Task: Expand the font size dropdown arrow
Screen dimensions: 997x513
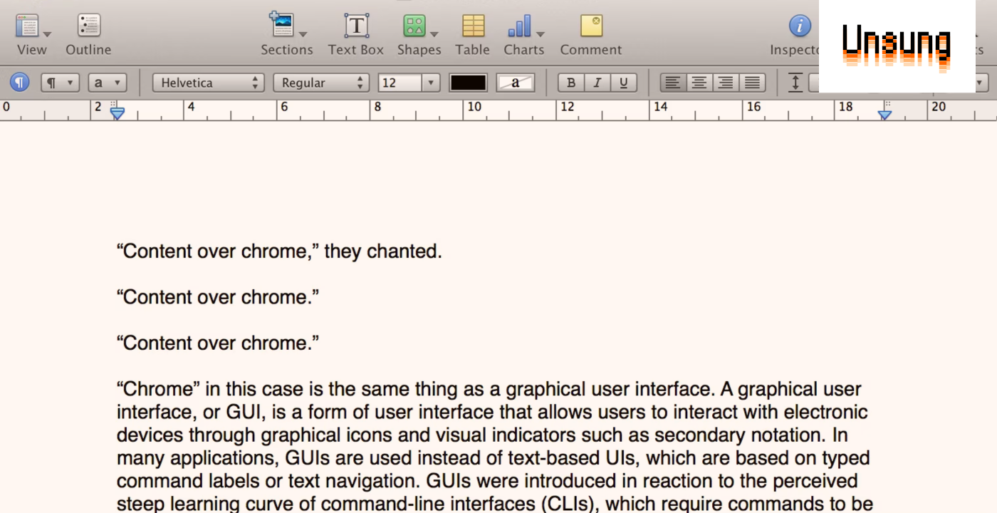Action: [431, 83]
